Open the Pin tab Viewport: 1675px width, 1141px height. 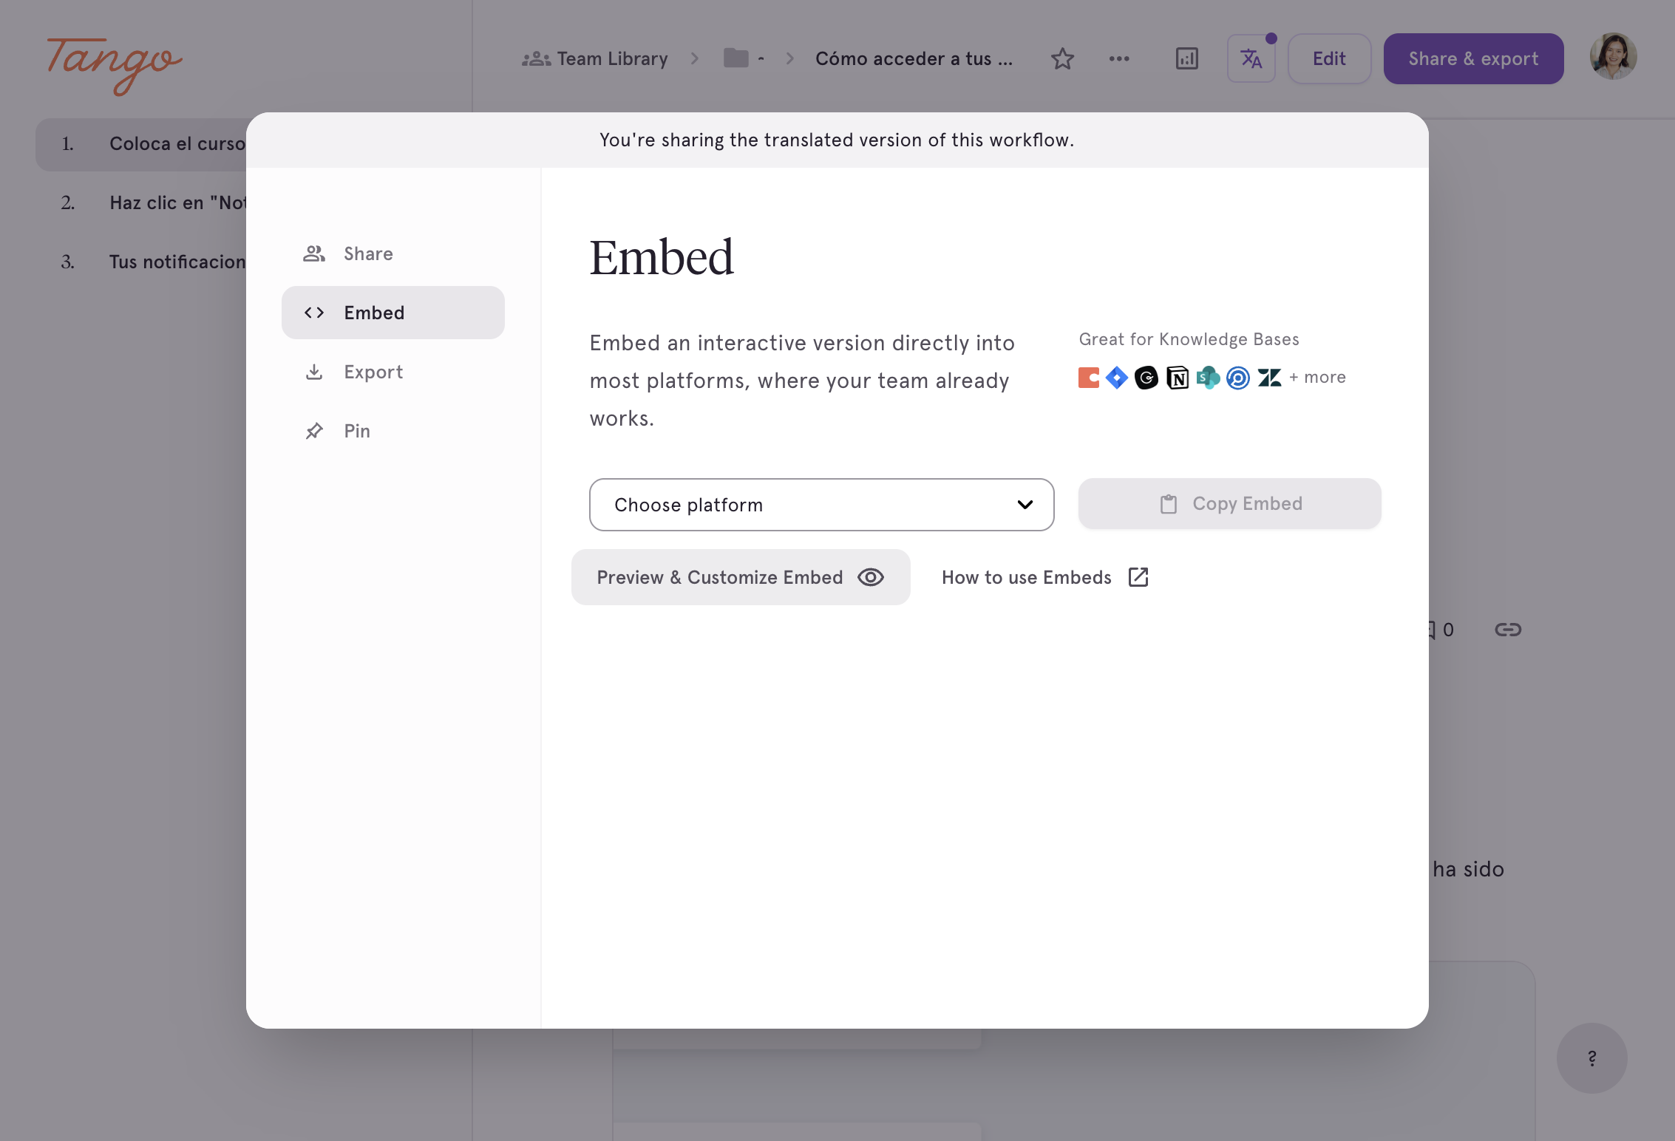pos(393,431)
